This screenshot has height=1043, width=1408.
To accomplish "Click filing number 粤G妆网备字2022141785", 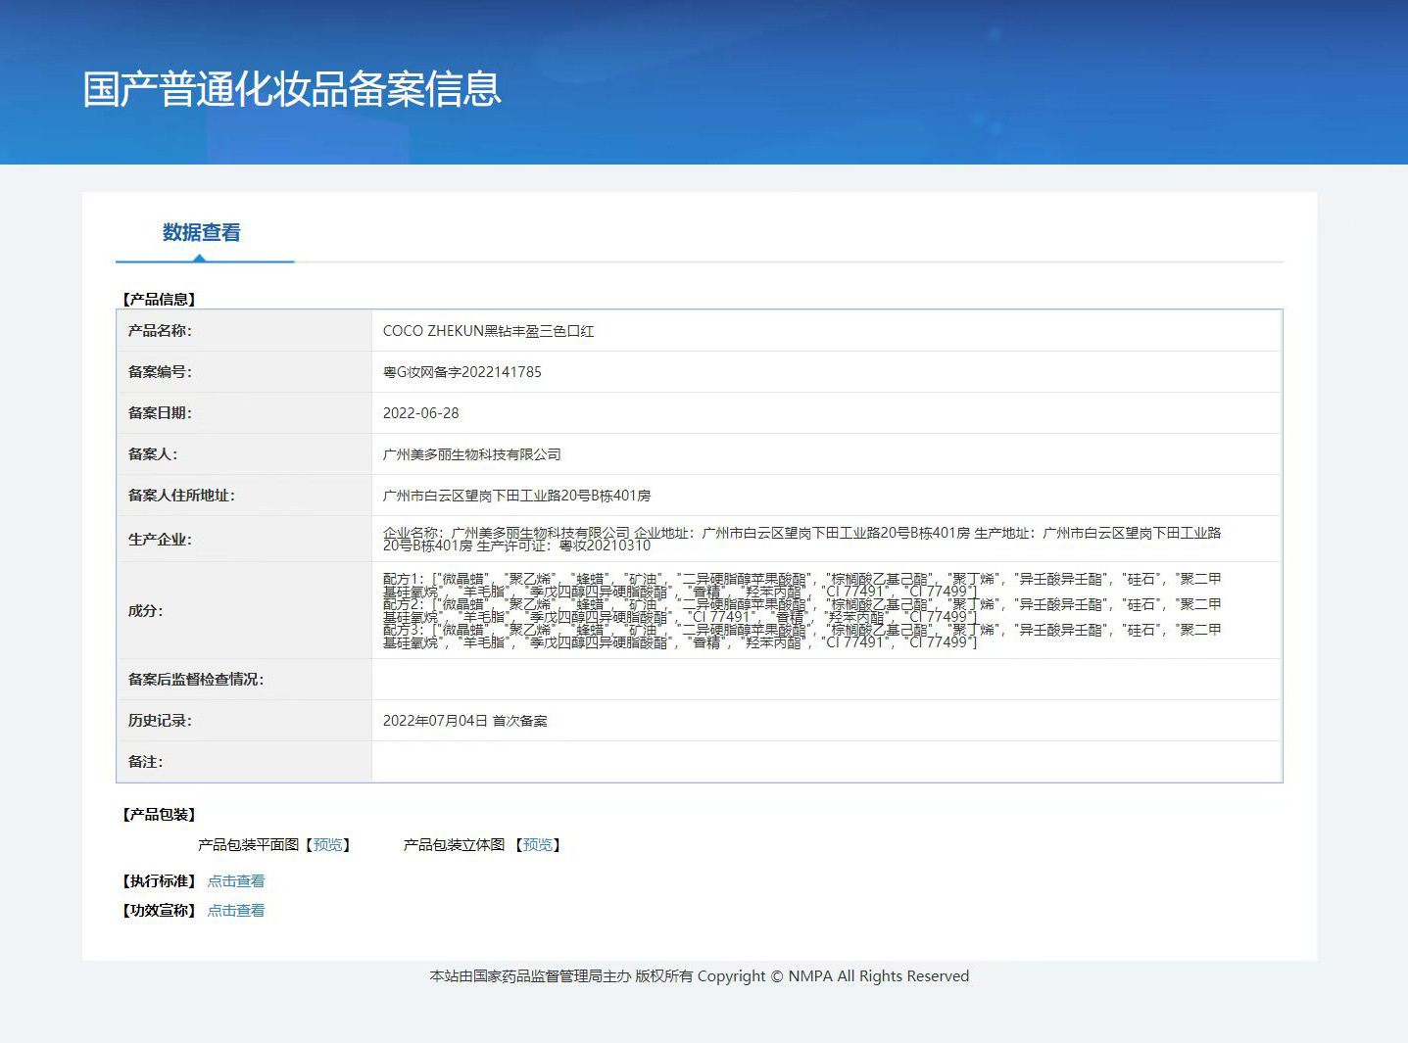I will coord(461,372).
